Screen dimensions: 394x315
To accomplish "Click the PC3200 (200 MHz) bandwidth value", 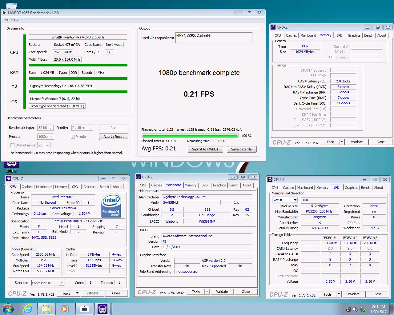I will point(320,211).
